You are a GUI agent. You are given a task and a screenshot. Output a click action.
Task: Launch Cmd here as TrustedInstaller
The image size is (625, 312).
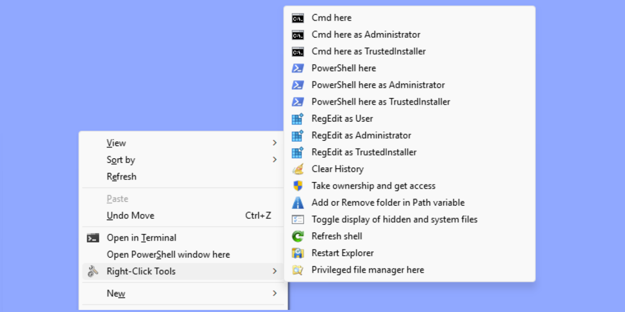click(368, 52)
